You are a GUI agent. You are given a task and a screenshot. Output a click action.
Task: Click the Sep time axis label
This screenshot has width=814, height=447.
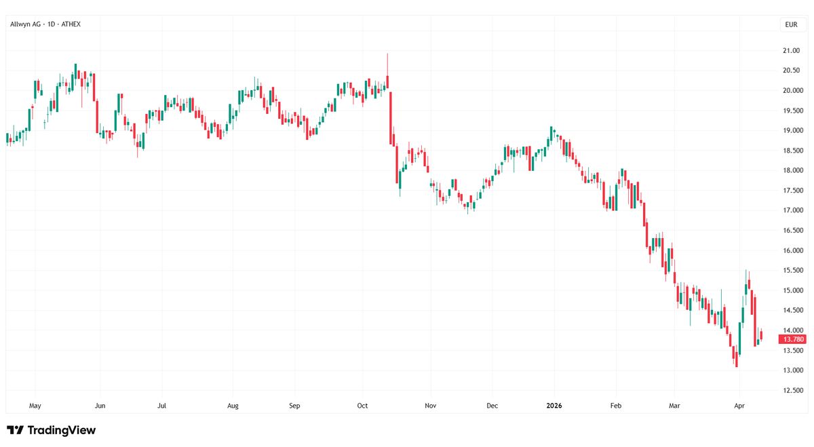(x=294, y=406)
